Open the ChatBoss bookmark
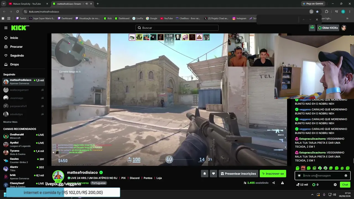Viewport: 354px width, 199px height. coord(188,19)
